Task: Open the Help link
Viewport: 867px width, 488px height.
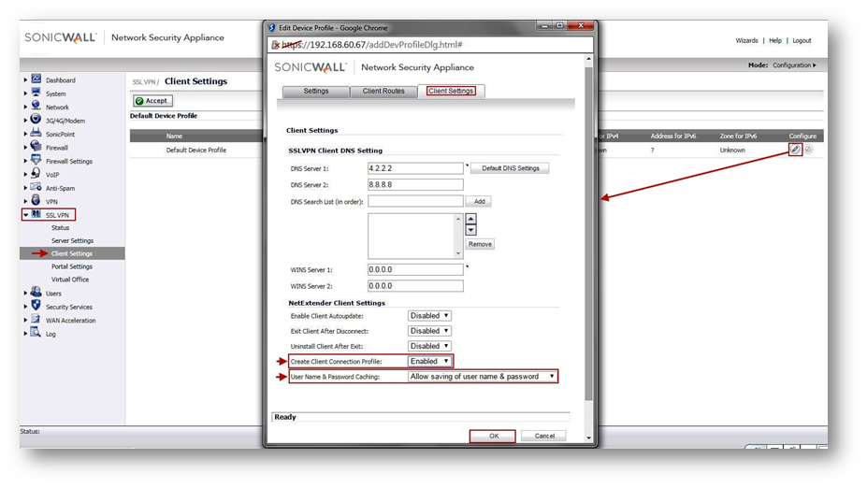Action: (x=775, y=41)
